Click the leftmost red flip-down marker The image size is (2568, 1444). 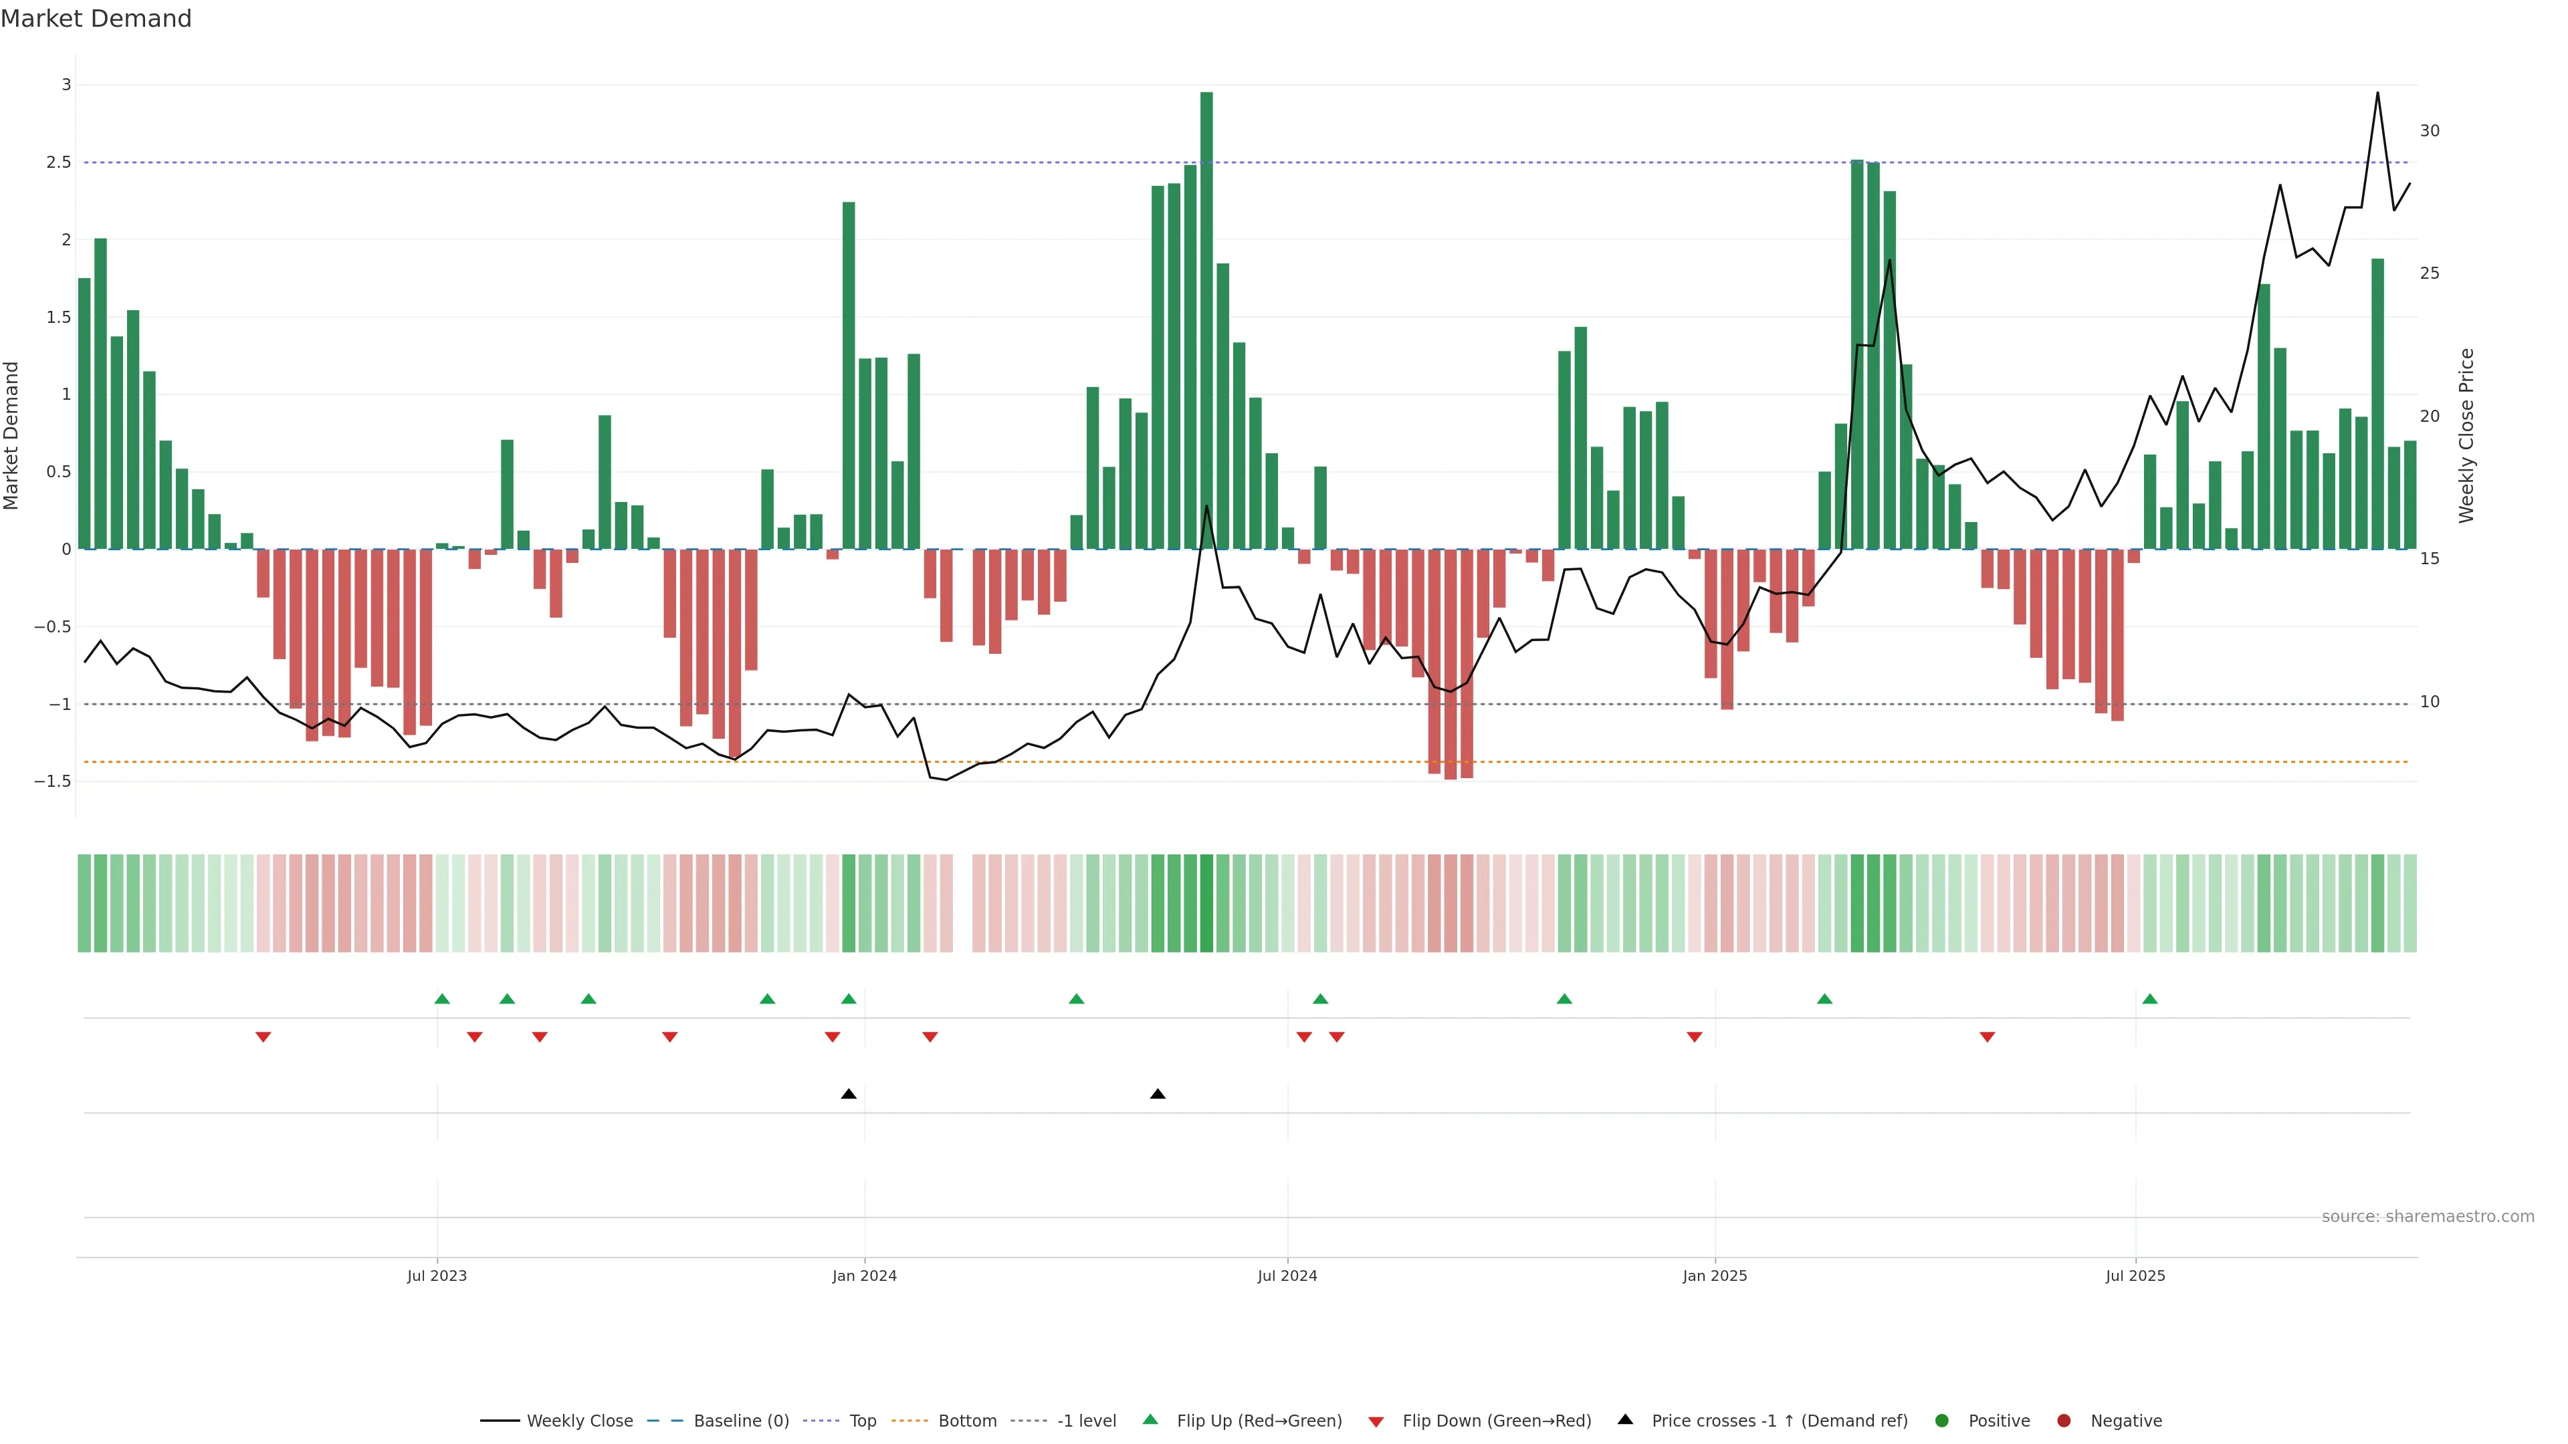click(x=263, y=1038)
